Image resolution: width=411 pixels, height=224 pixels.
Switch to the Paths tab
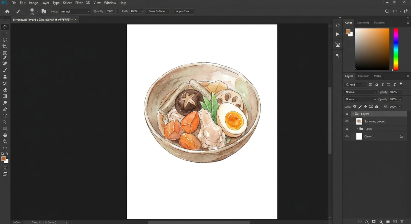377,76
